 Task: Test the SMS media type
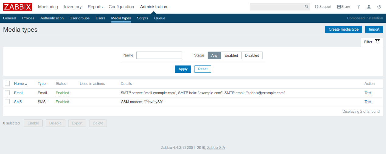point(368,102)
